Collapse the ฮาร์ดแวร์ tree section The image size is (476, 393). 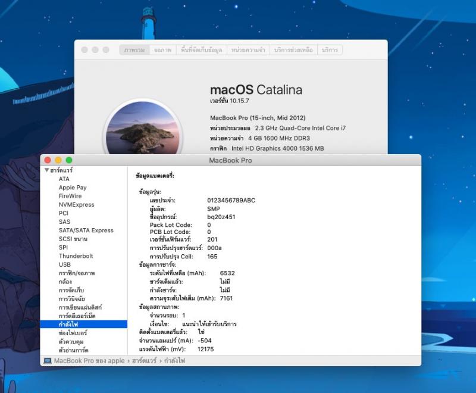47,170
